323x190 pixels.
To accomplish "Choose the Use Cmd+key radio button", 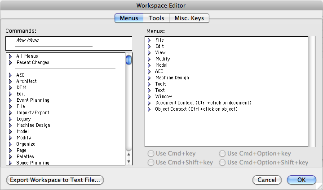I will 151,154.
